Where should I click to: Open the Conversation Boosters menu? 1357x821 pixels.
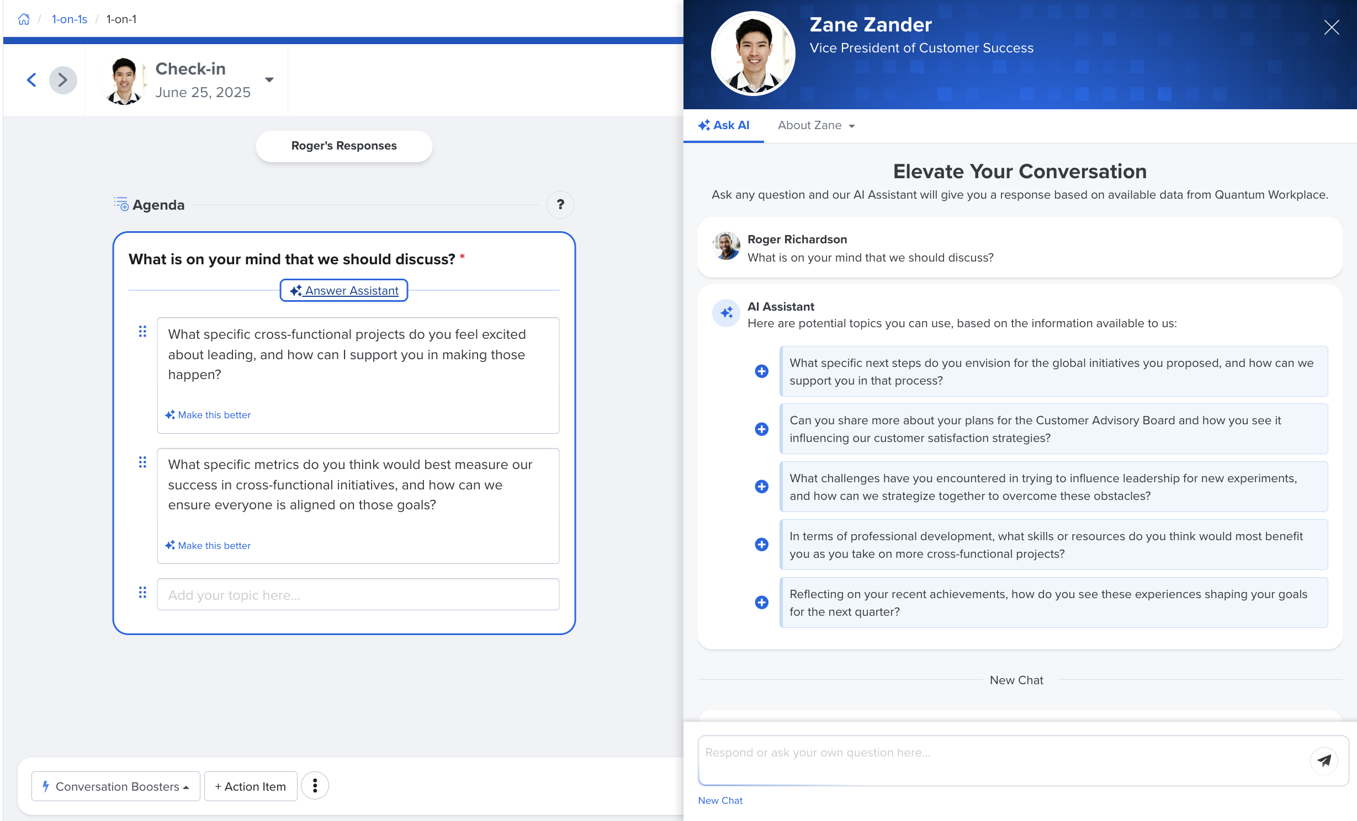point(116,786)
